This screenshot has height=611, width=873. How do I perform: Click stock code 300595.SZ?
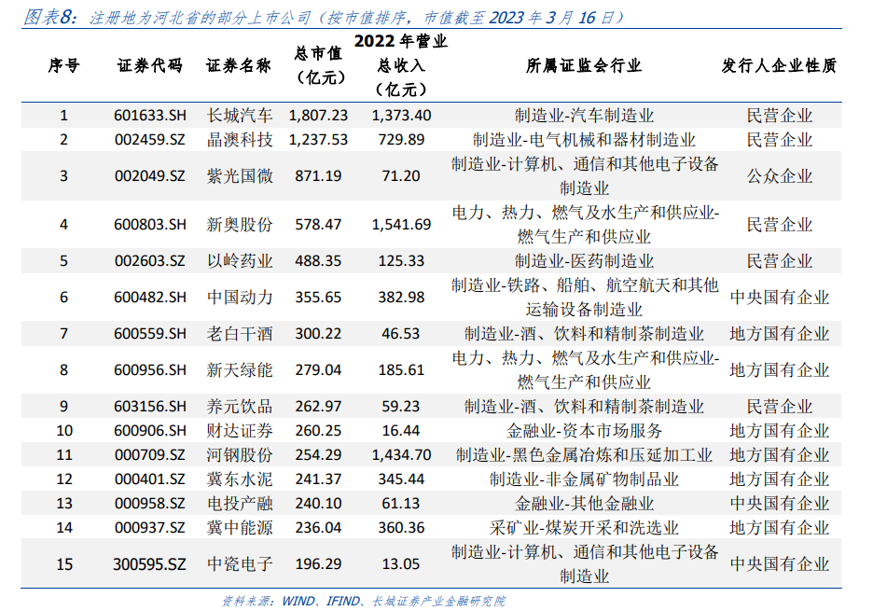click(x=150, y=564)
